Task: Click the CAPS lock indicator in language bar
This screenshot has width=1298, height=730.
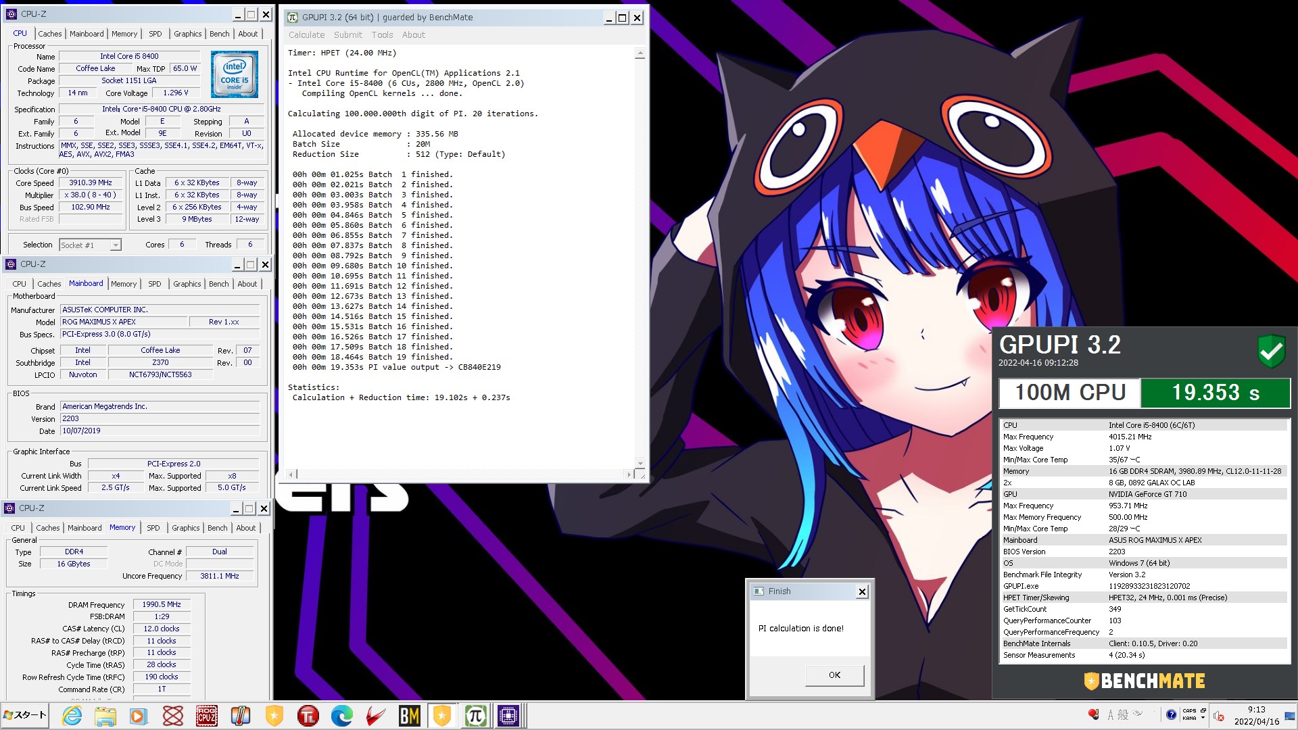Action: point(1189,711)
